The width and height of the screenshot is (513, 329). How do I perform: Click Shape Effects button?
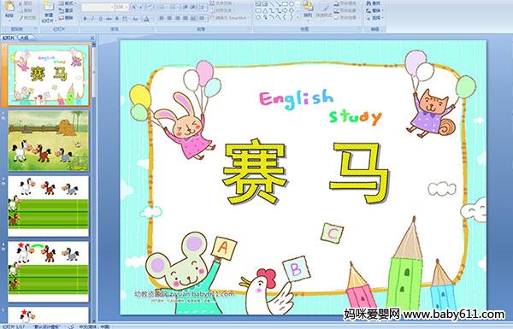click(x=346, y=18)
